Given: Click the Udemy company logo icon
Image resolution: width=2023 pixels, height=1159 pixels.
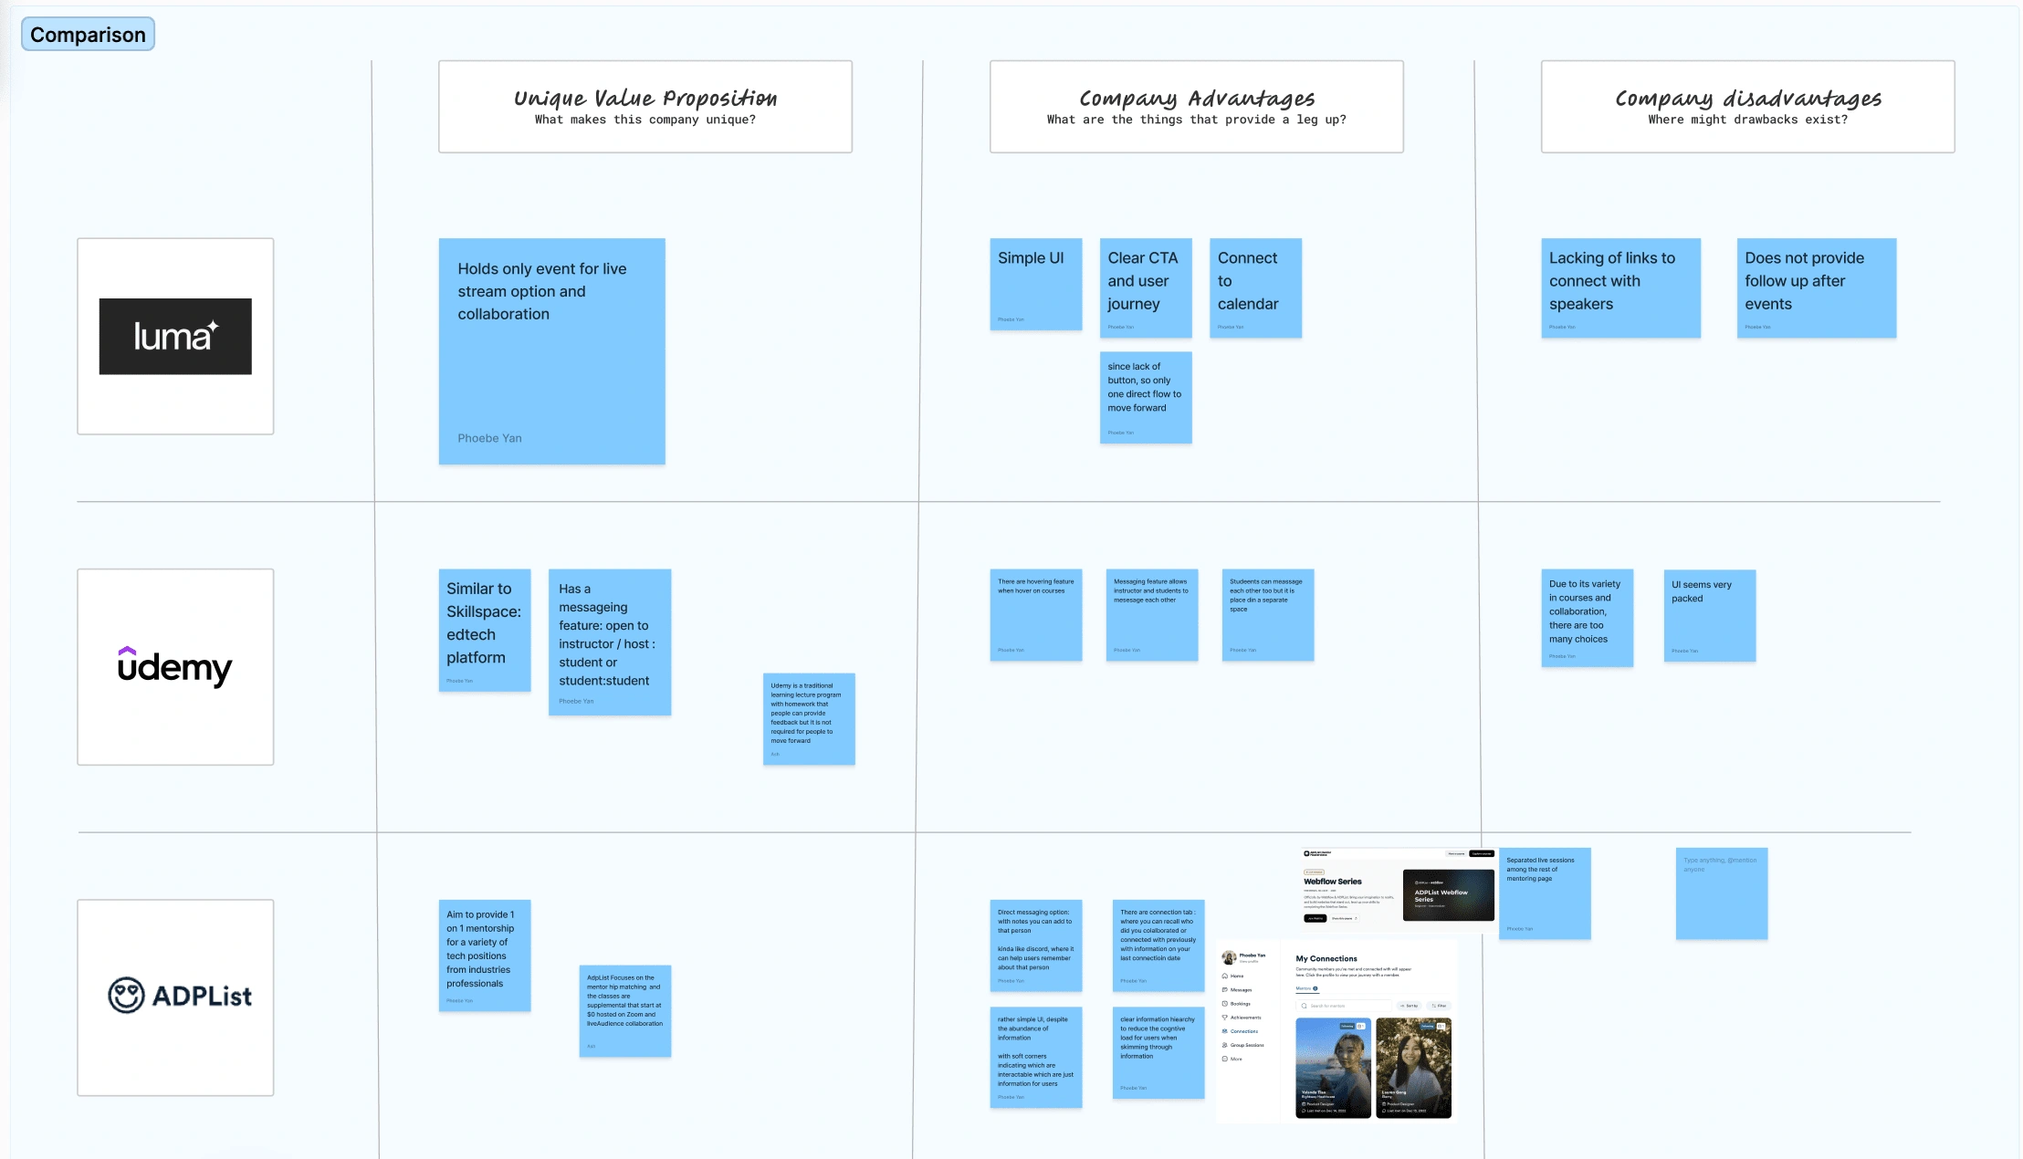Looking at the screenshot, I should [x=175, y=665].
